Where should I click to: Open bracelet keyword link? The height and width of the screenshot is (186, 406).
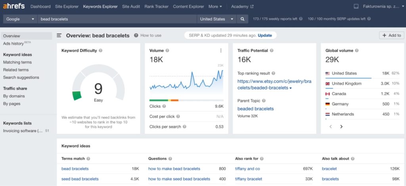tap(329, 169)
